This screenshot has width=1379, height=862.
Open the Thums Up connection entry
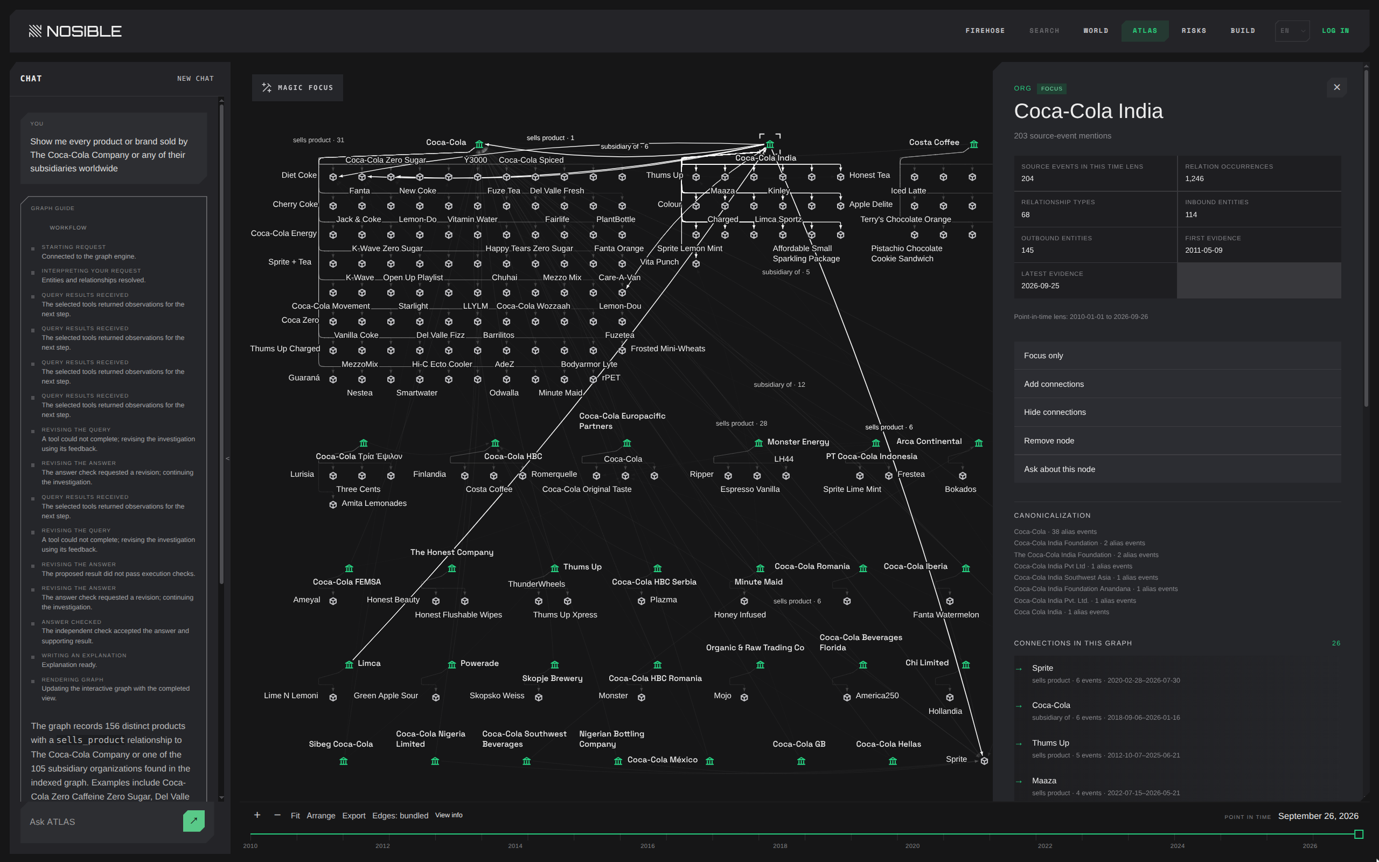point(1176,748)
